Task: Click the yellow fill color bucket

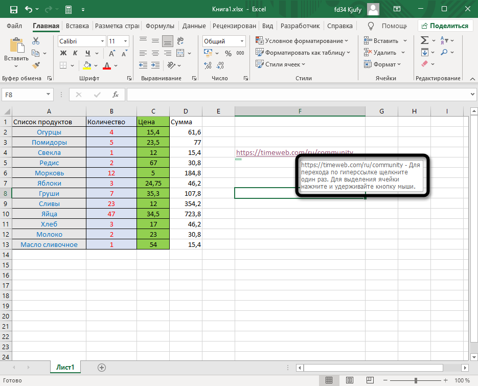Action: [x=87, y=65]
